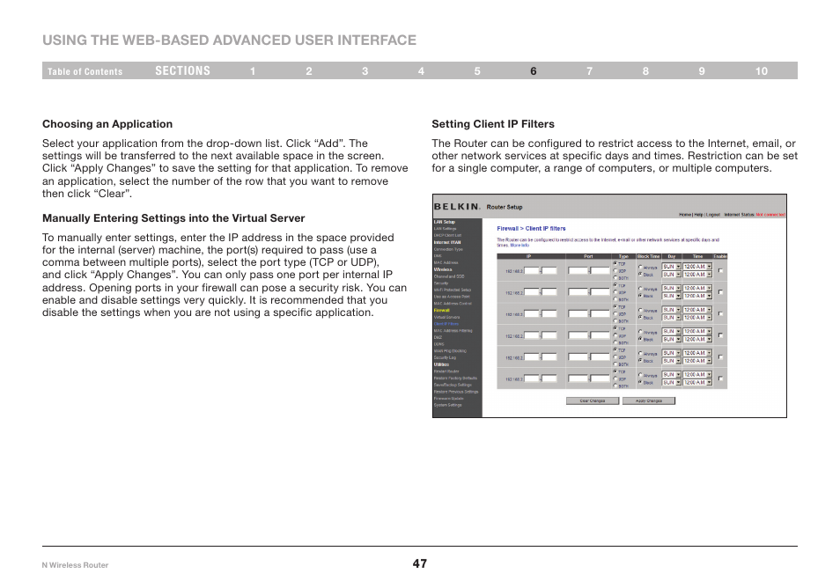Select the Block radio in the second filter row
Image resolution: width=840 pixels, height=588 pixels.
click(x=640, y=295)
